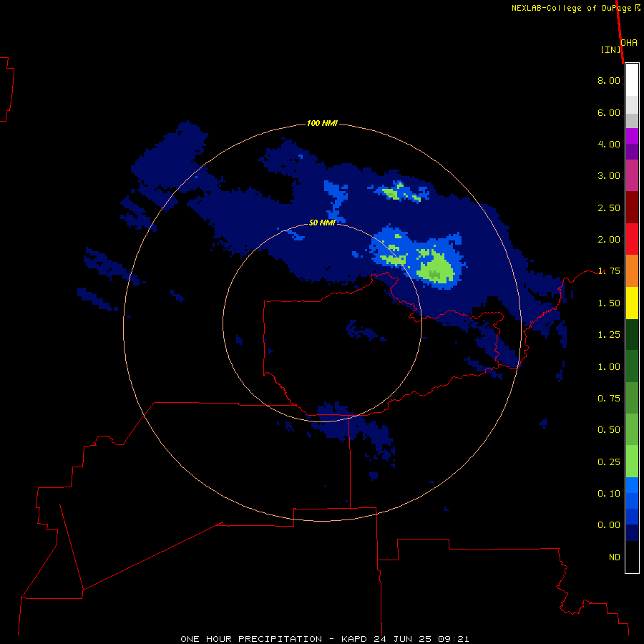Click the 4.00 legend value
Screen dimensions: 644x644
609,144
